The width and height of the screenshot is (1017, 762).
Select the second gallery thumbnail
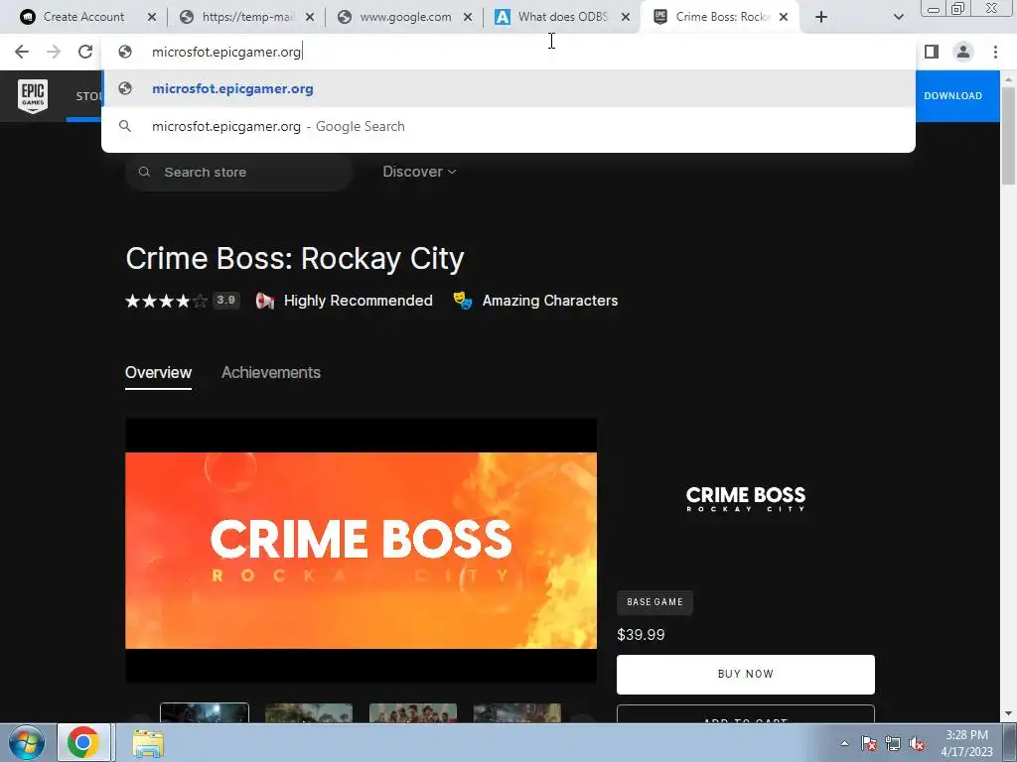pyautogui.click(x=309, y=712)
